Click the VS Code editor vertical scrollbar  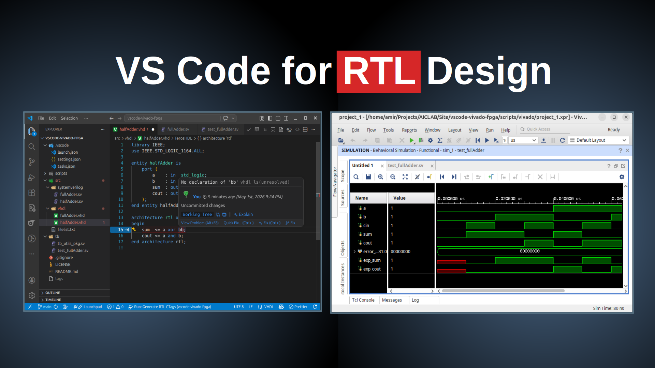pos(318,191)
